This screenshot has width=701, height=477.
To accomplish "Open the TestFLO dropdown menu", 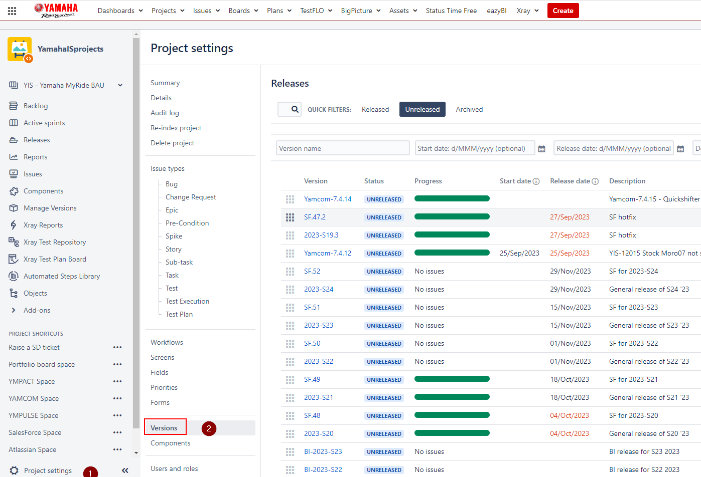I will click(x=317, y=11).
